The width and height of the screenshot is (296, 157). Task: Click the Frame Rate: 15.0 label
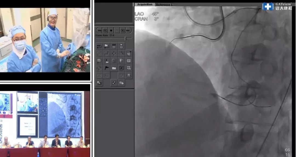[105, 35]
